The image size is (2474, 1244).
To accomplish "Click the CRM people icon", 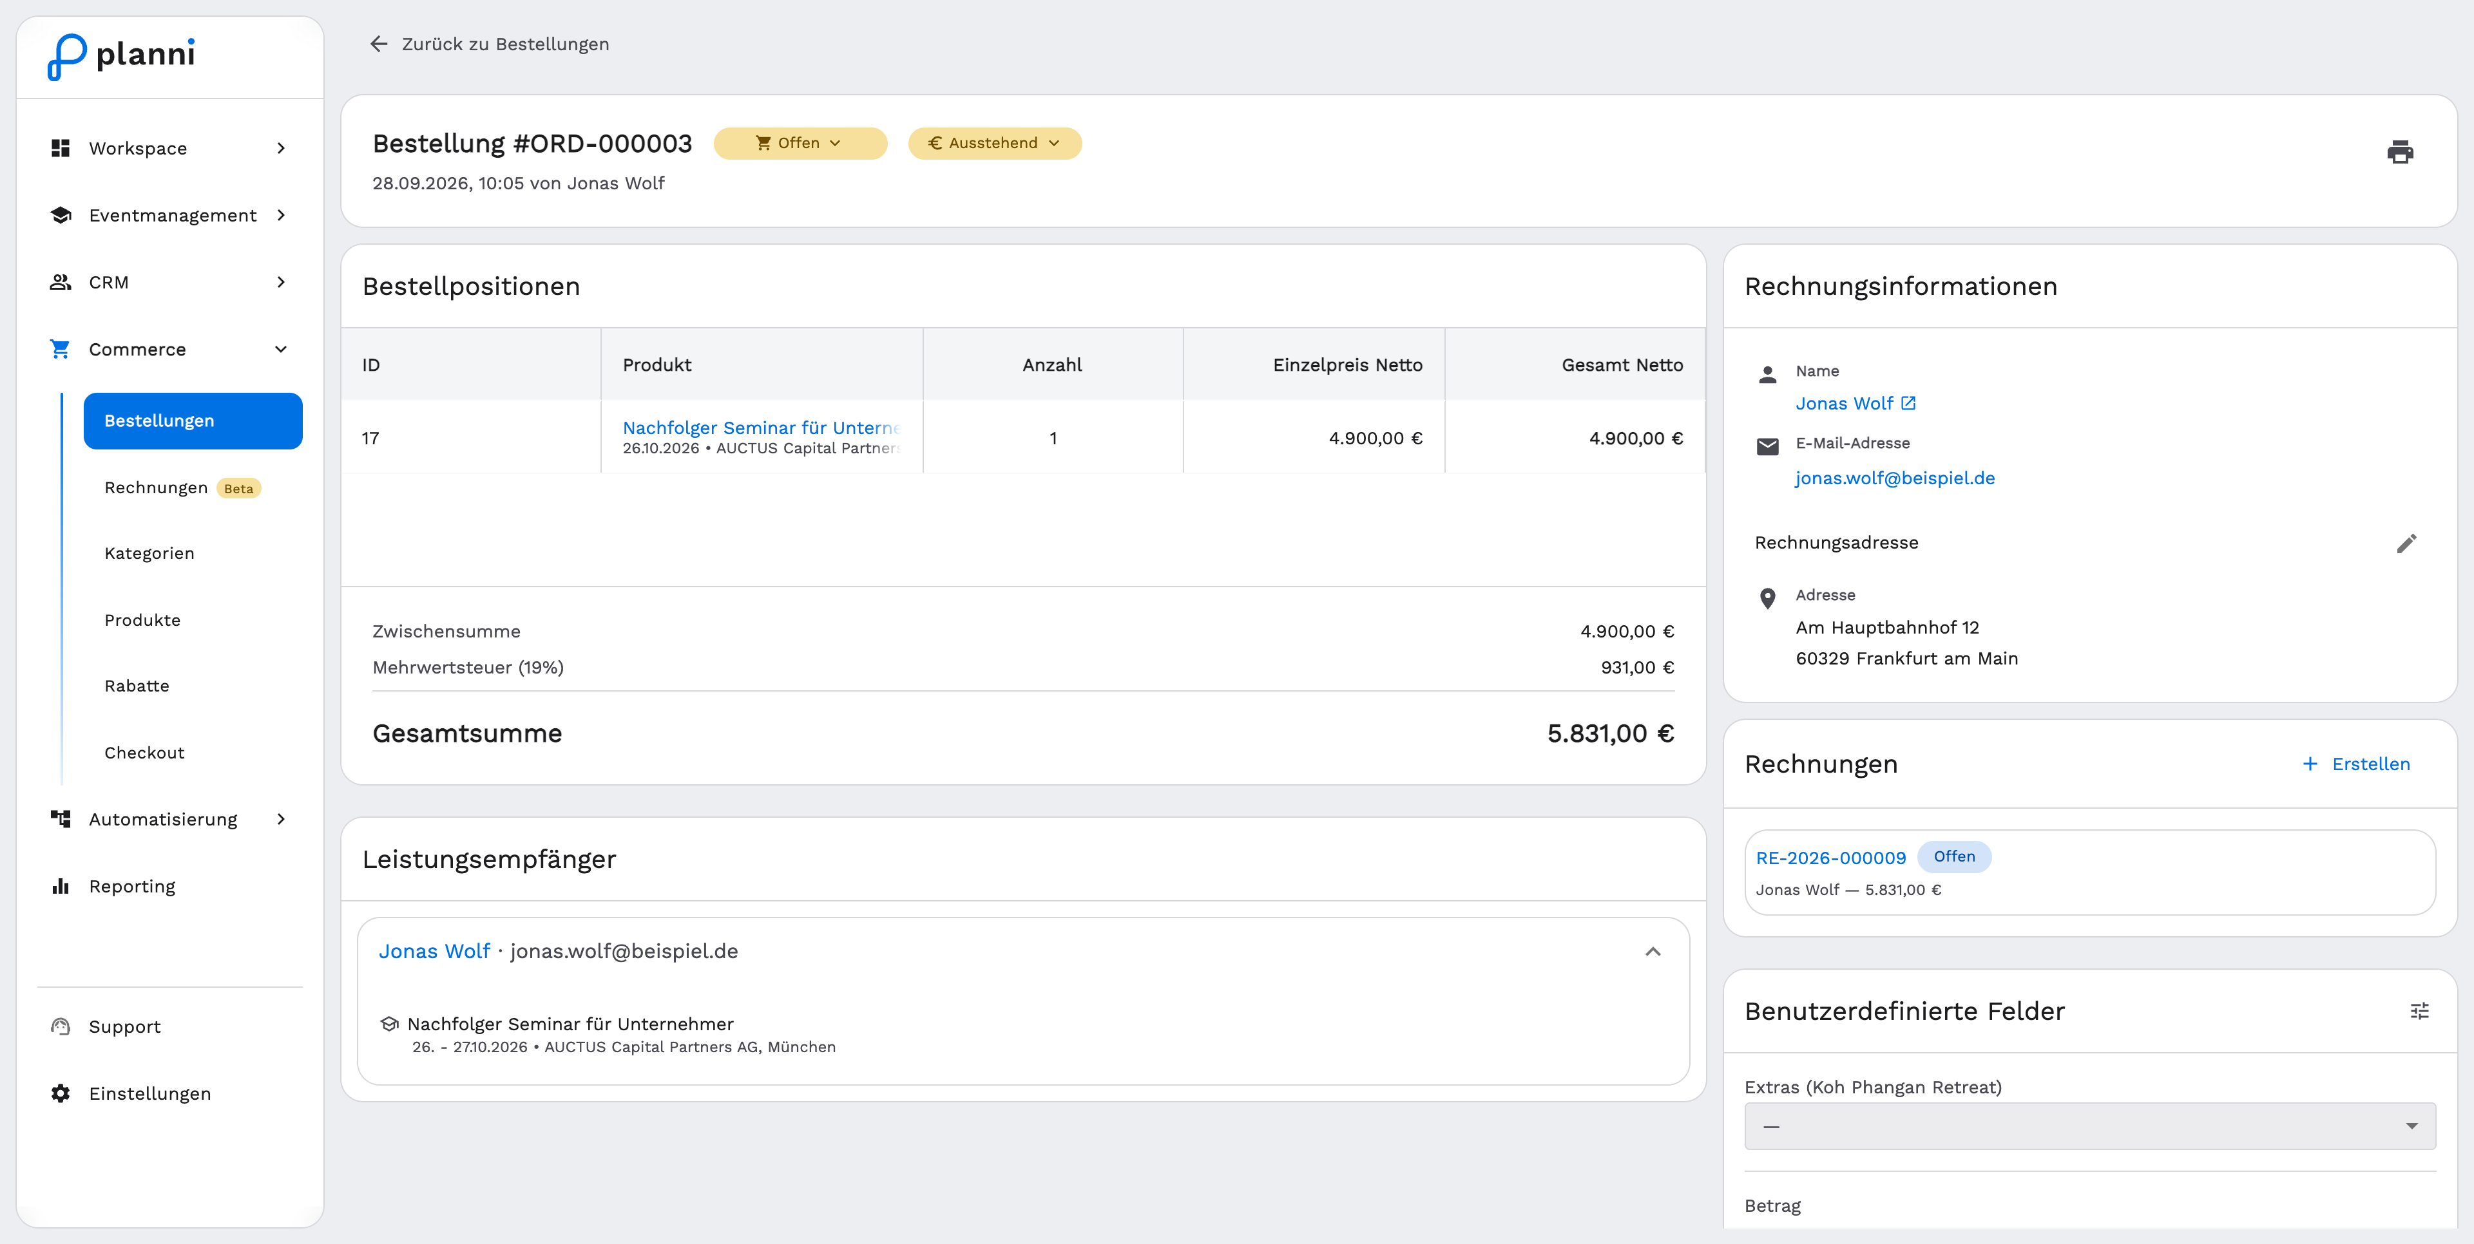I will 61,282.
